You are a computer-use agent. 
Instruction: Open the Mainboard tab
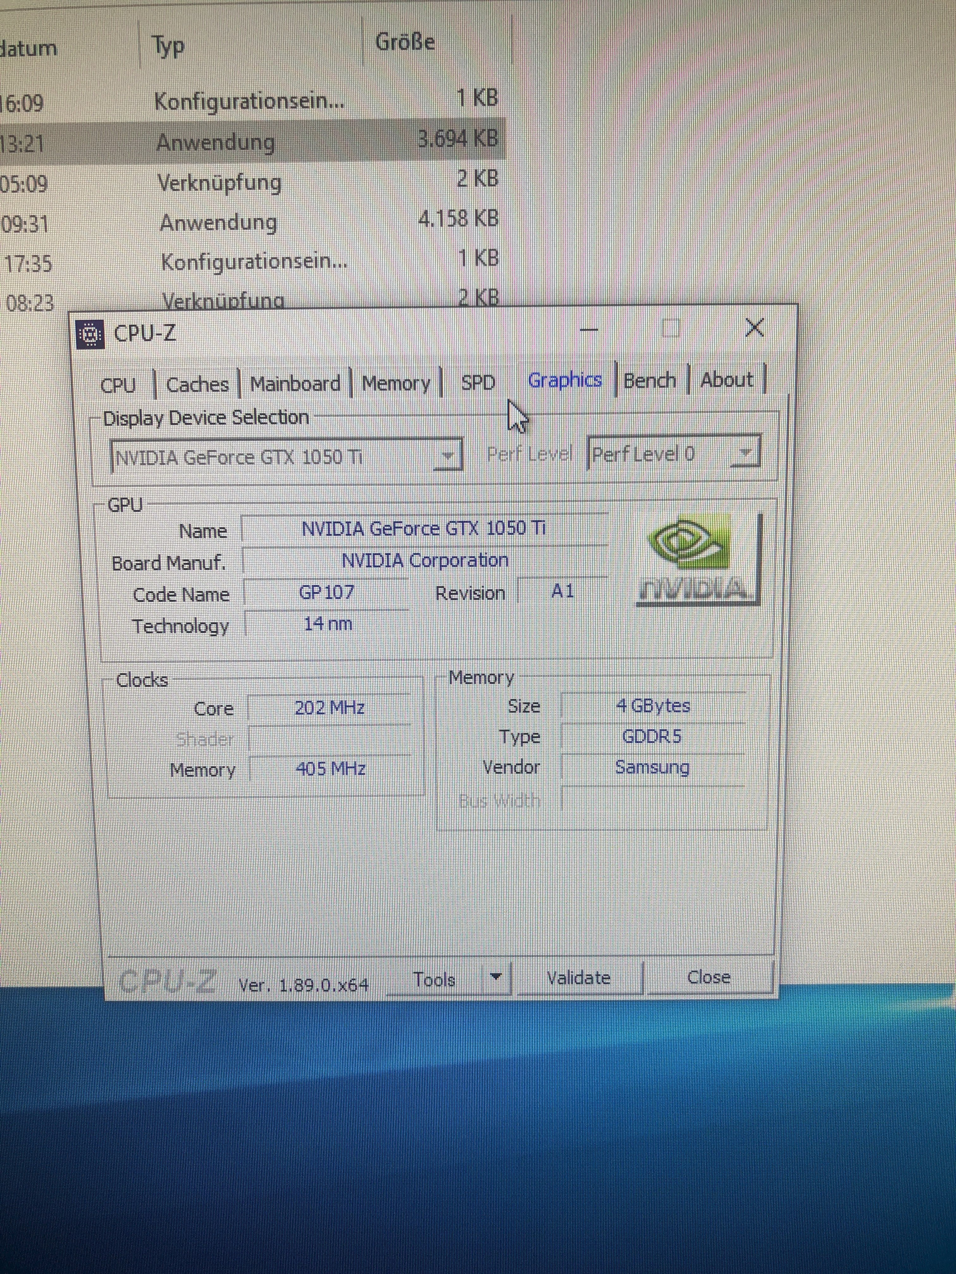tap(295, 384)
